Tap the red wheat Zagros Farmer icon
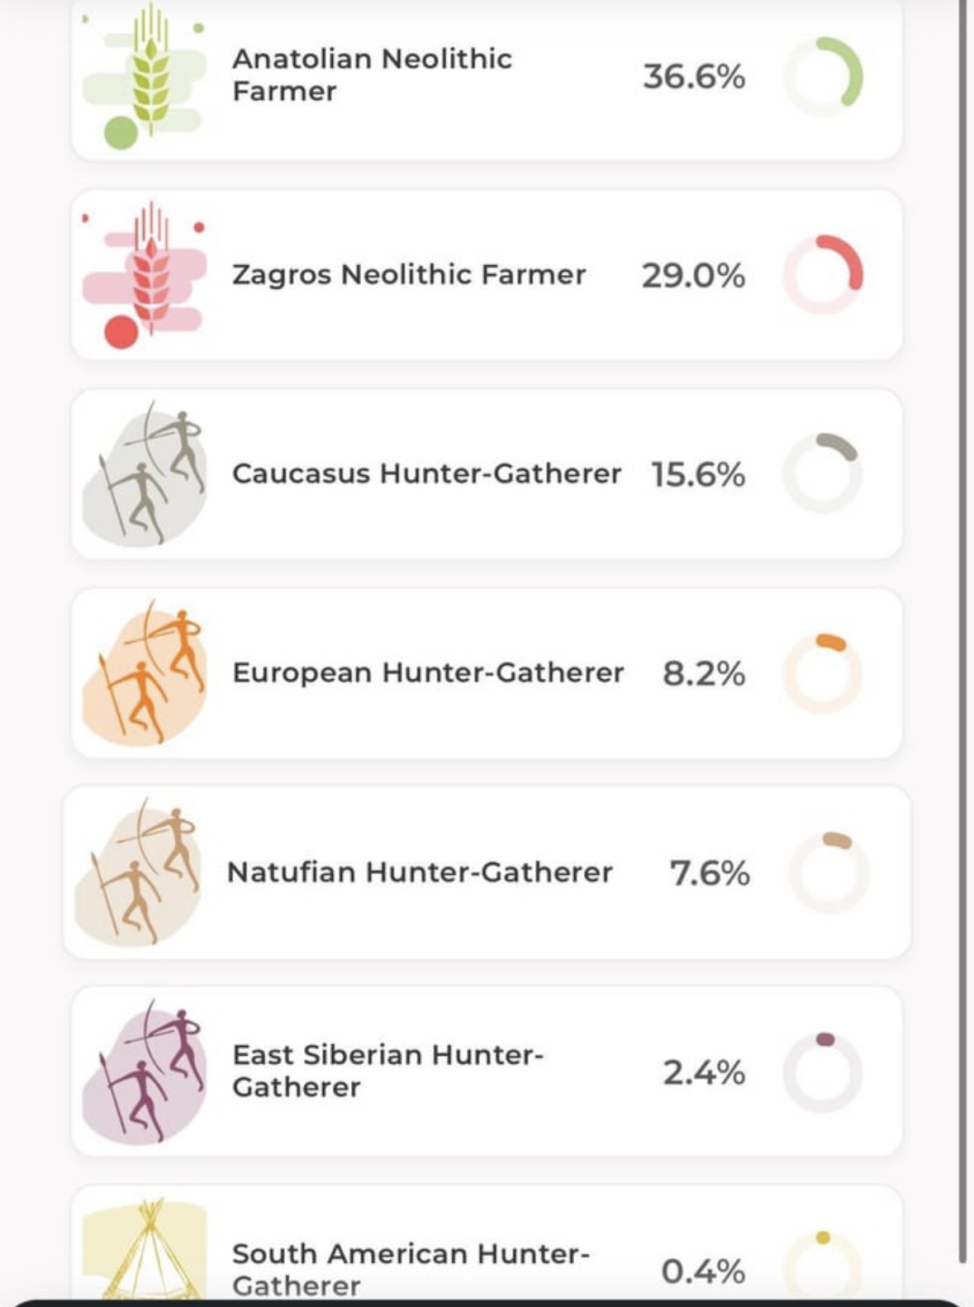The image size is (974, 1307). coord(144,274)
